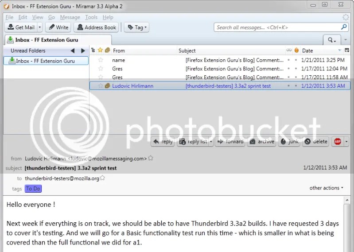Click the reply list button
354x252 pixels.
193,142
